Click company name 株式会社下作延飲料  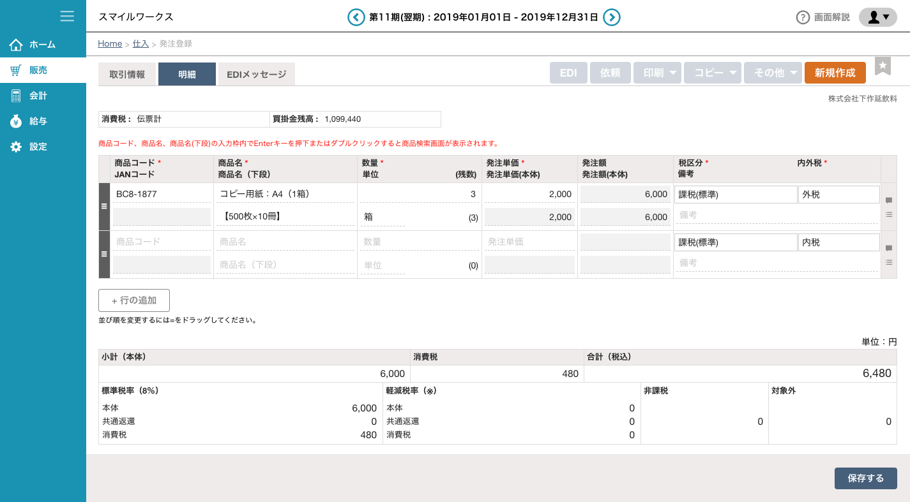click(x=863, y=99)
